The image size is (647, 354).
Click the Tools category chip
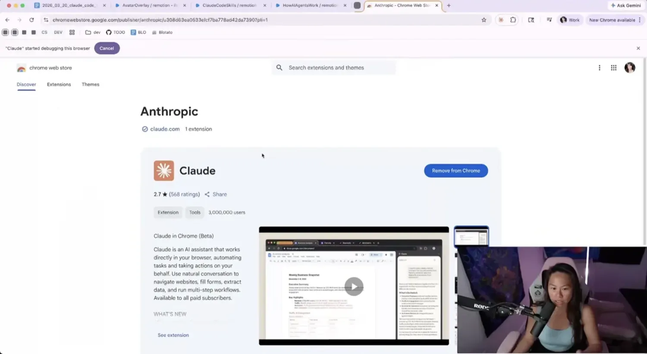point(195,213)
